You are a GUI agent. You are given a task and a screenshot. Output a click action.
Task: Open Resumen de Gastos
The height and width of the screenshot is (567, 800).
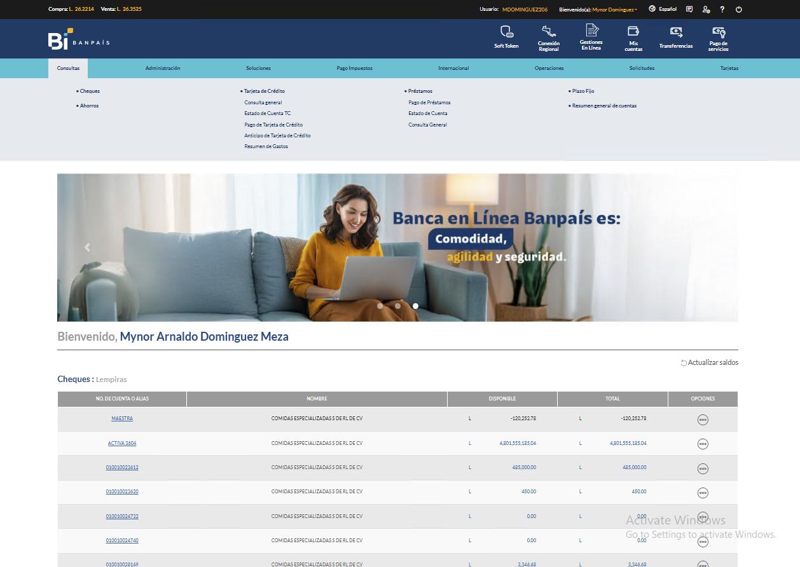coord(266,146)
